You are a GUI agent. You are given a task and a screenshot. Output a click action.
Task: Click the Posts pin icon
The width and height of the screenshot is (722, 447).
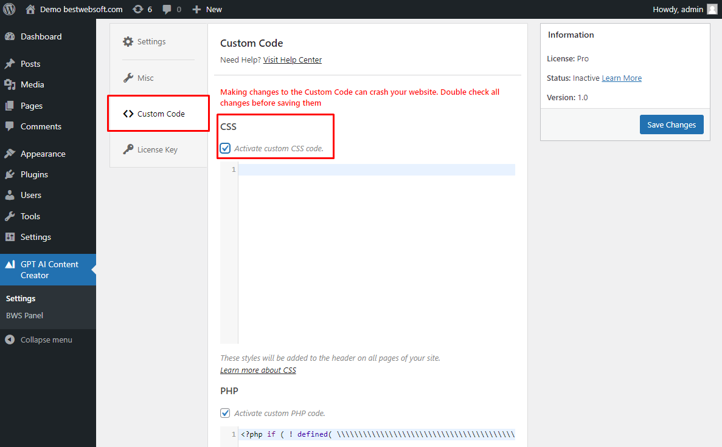point(10,64)
